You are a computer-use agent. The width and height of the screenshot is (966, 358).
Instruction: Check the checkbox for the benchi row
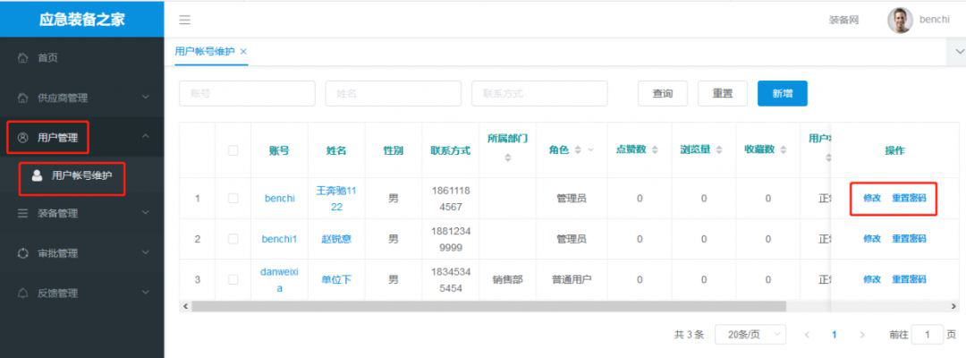coord(233,199)
